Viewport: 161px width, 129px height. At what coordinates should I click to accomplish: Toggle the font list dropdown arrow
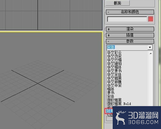click(x=150, y=47)
